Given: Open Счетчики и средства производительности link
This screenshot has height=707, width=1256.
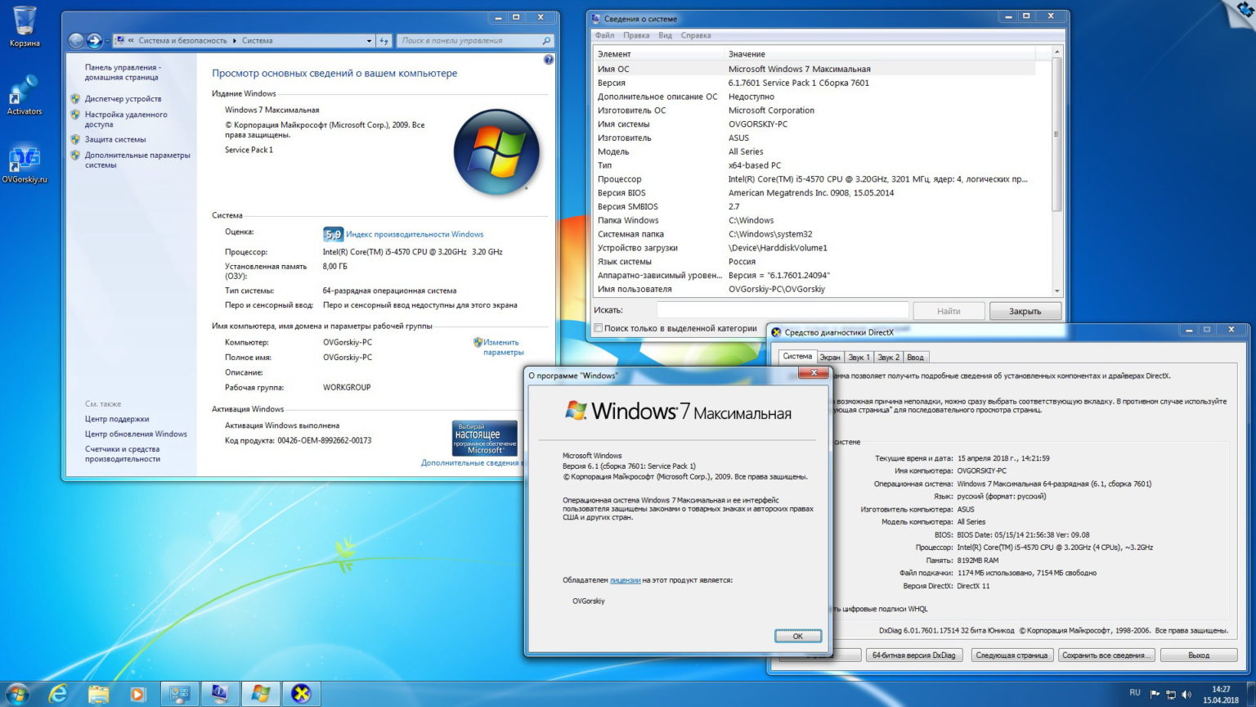Looking at the screenshot, I should (123, 453).
